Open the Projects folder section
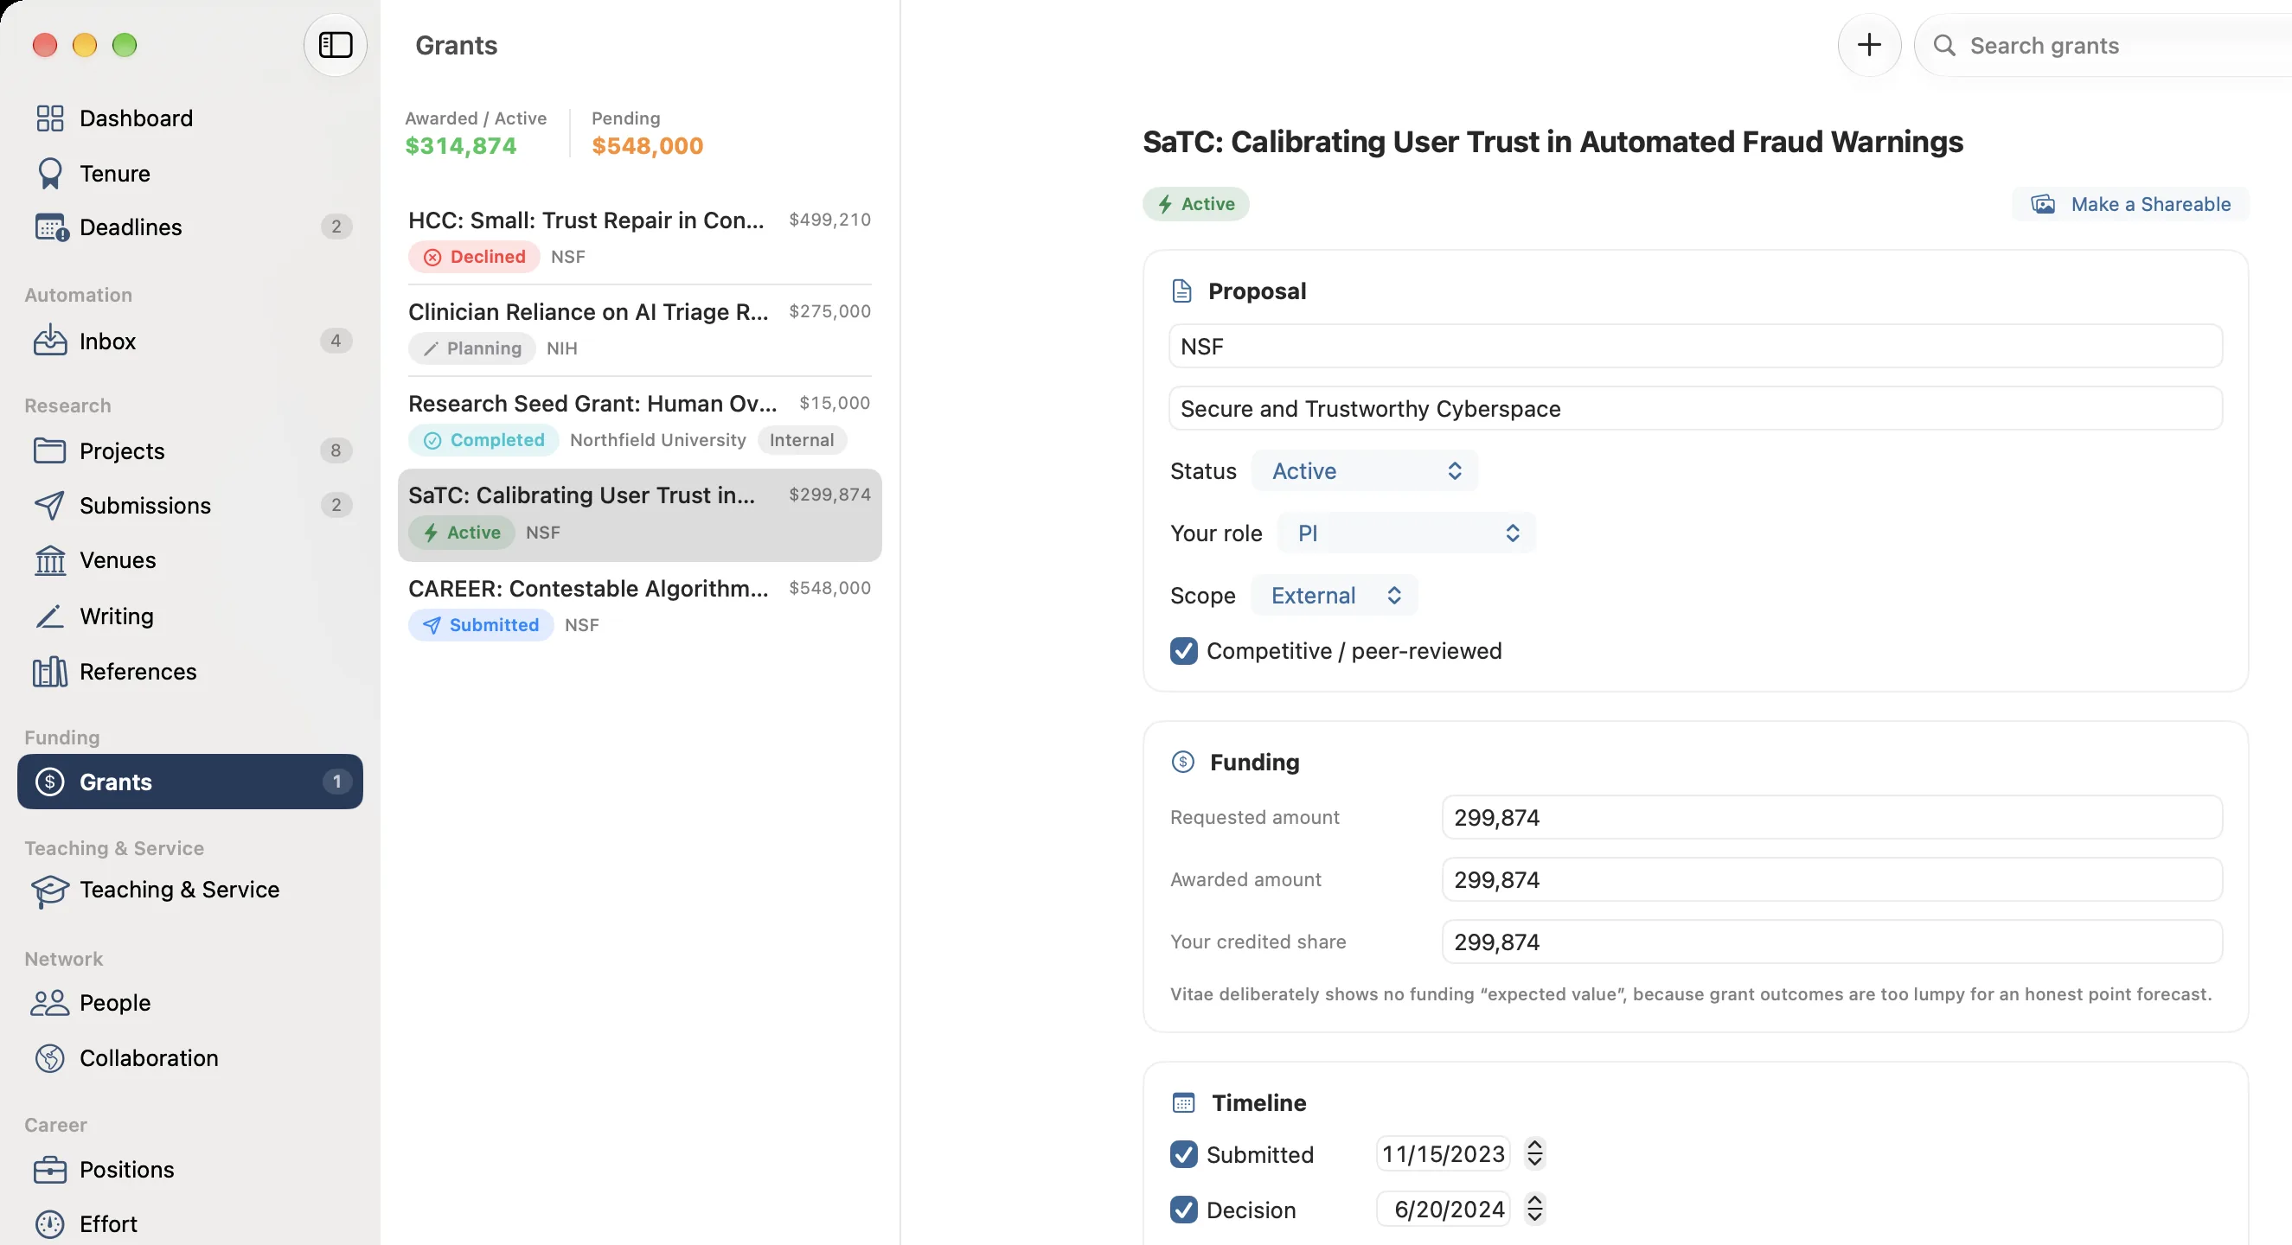The image size is (2292, 1245). (x=189, y=450)
